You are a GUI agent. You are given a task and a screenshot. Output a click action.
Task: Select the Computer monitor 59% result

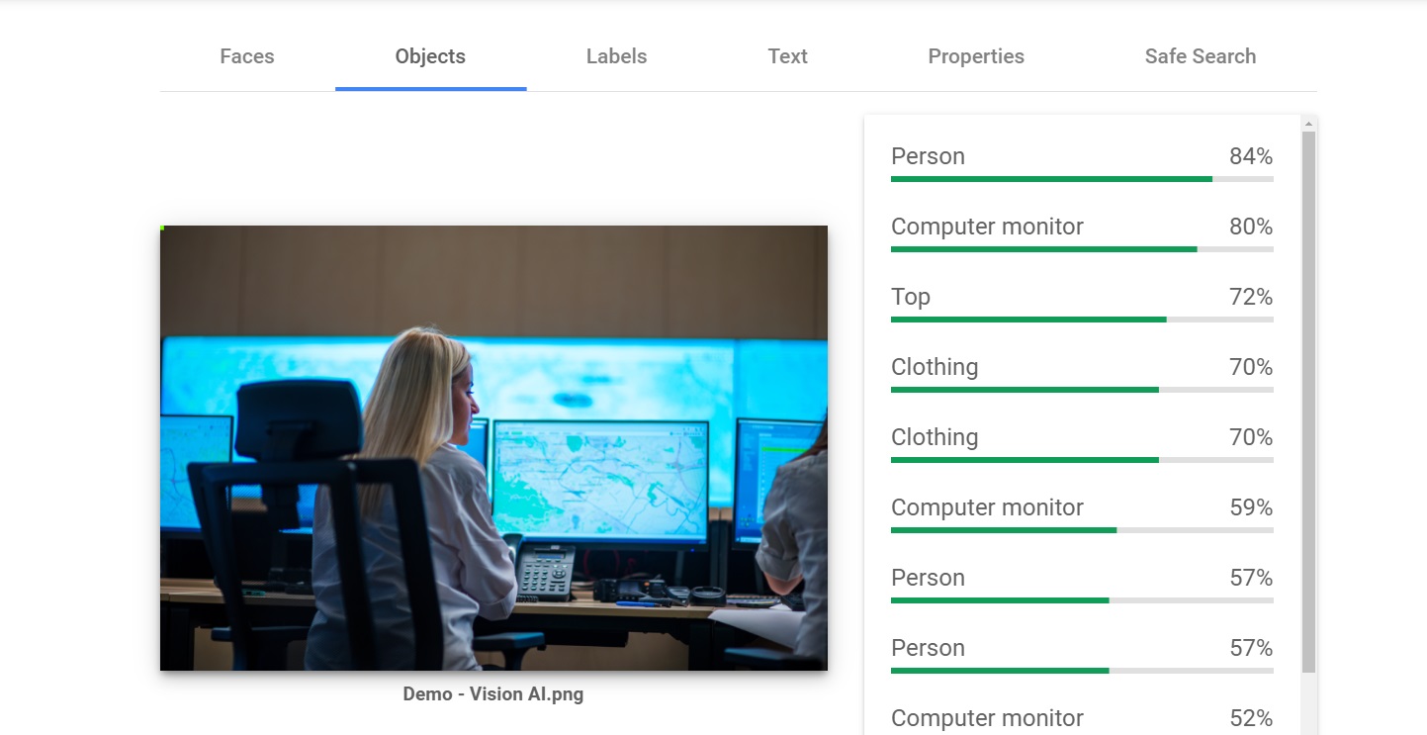click(1081, 508)
